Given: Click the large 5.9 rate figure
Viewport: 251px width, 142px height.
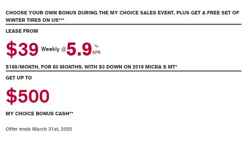Looking at the screenshot, I should (x=79, y=50).
